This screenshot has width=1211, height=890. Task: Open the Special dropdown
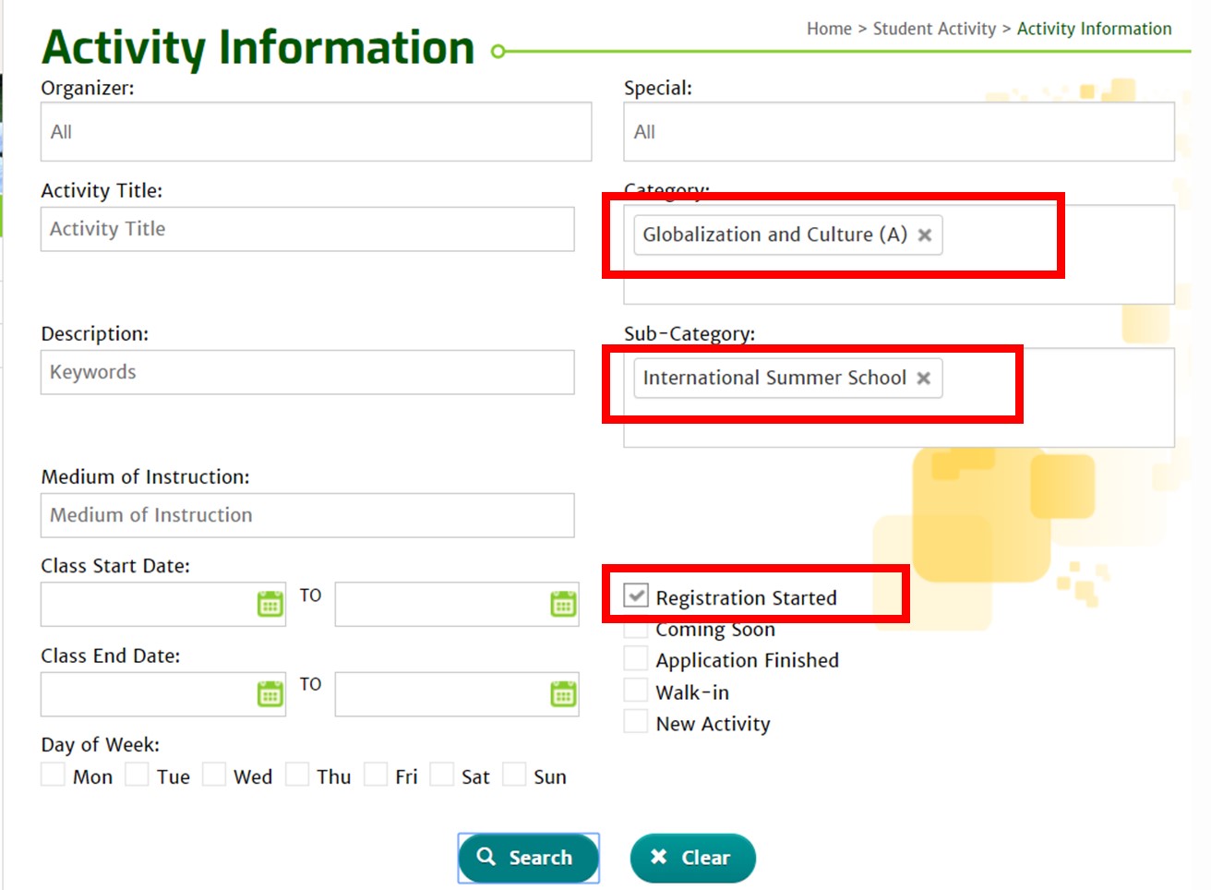click(898, 132)
